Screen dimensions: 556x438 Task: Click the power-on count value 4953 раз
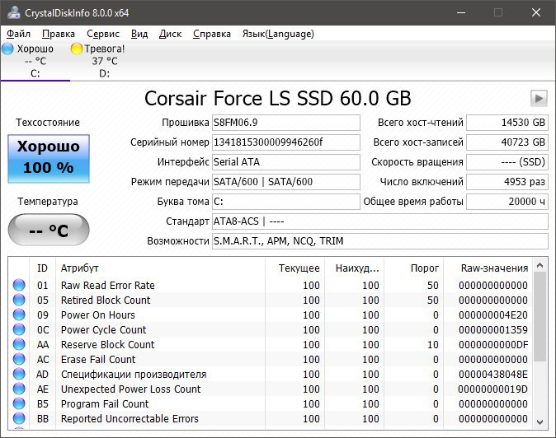click(x=507, y=182)
